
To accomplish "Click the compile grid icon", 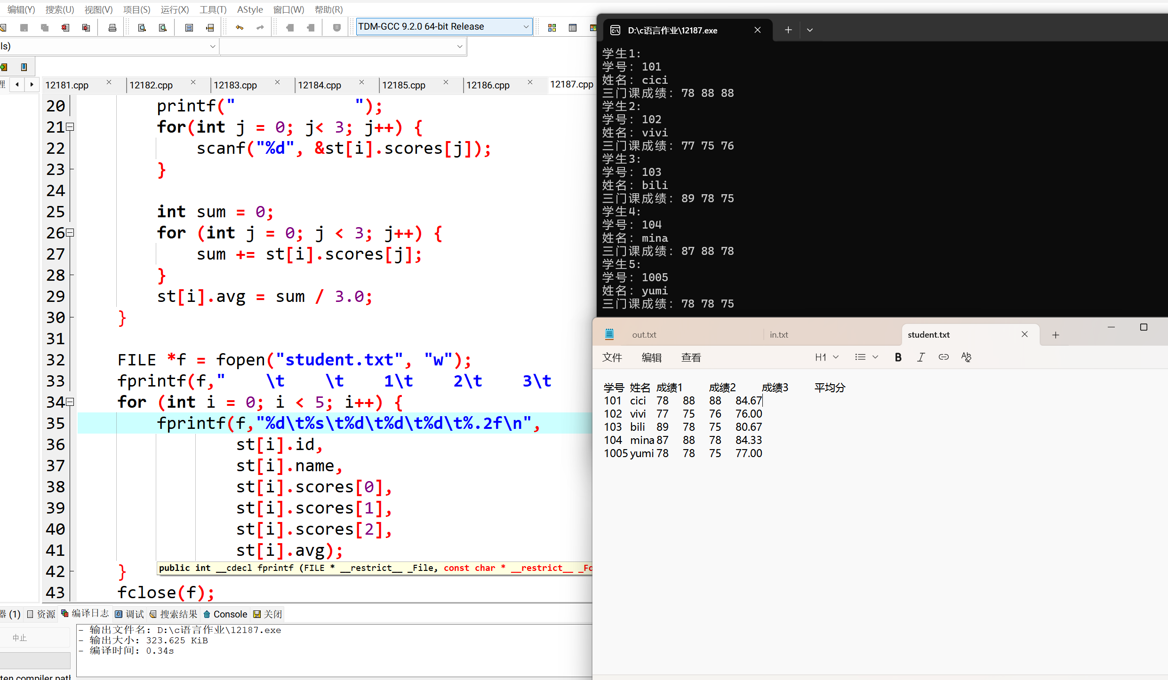I will (552, 28).
